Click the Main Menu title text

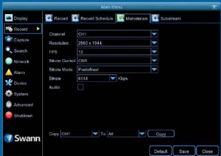(112, 7)
